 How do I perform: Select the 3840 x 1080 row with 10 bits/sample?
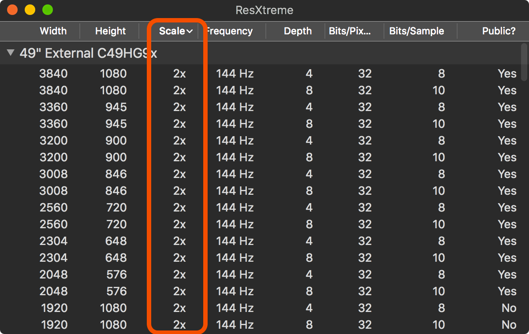[264, 90]
